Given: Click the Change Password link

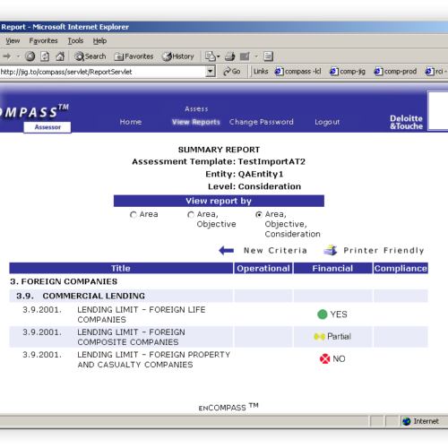Looking at the screenshot, I should point(262,122).
